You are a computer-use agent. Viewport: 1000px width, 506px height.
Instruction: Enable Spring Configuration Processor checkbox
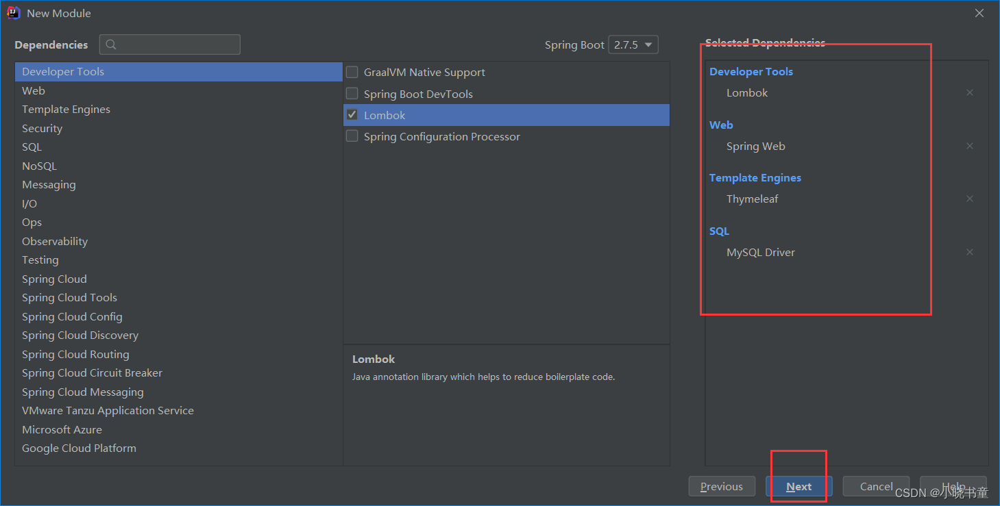click(352, 136)
